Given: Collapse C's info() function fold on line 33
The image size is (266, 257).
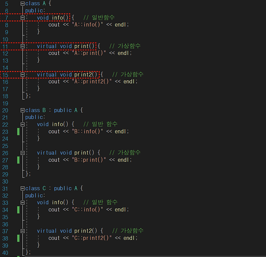Looking at the screenshot, I should 23,203.
